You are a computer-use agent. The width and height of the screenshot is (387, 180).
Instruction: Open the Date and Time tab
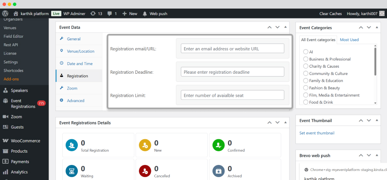click(79, 63)
